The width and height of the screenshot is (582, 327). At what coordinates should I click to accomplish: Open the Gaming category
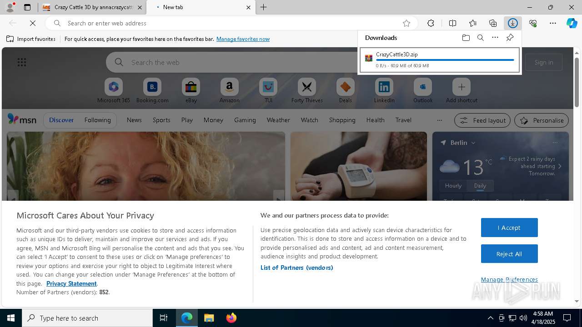245,120
